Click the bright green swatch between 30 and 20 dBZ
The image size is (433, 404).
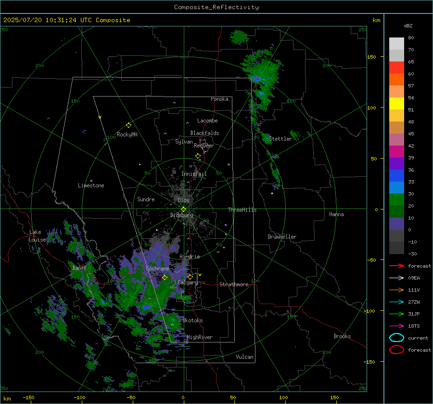click(396, 200)
